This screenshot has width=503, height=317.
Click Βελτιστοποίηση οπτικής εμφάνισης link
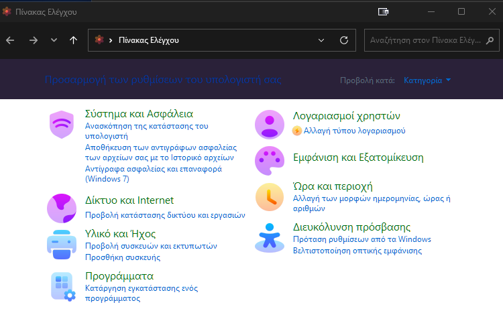(357, 251)
